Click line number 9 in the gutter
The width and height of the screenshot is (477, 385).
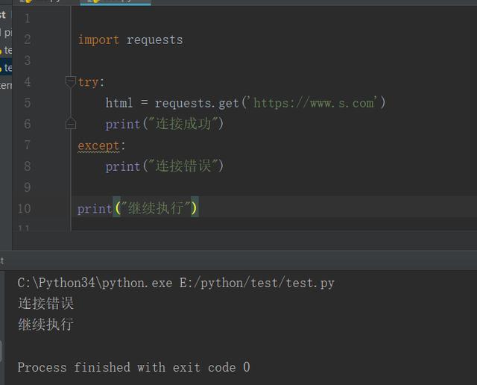[x=28, y=187]
